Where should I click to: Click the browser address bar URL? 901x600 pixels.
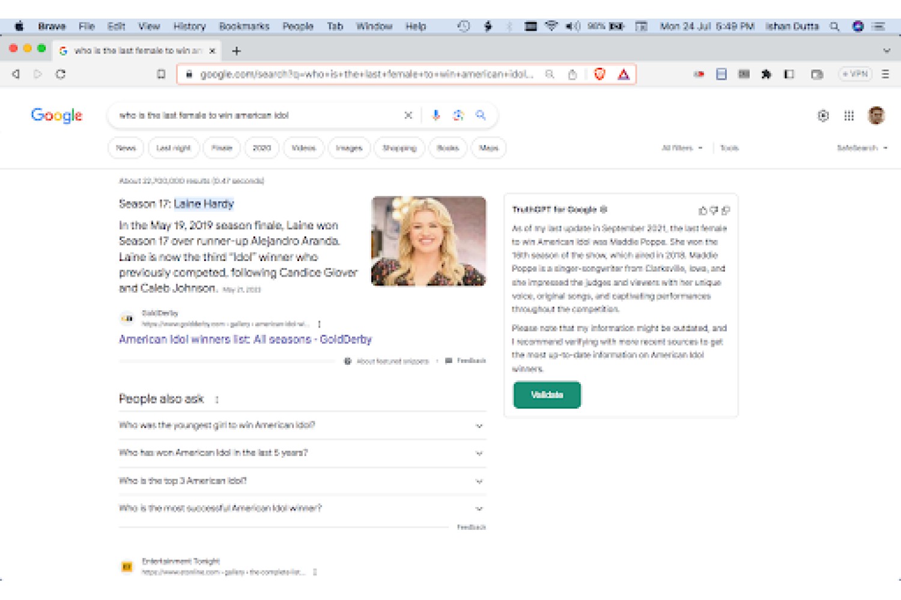tap(366, 74)
